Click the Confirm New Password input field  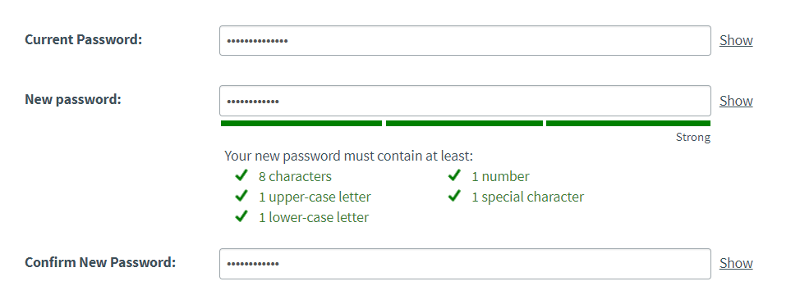[x=465, y=264]
